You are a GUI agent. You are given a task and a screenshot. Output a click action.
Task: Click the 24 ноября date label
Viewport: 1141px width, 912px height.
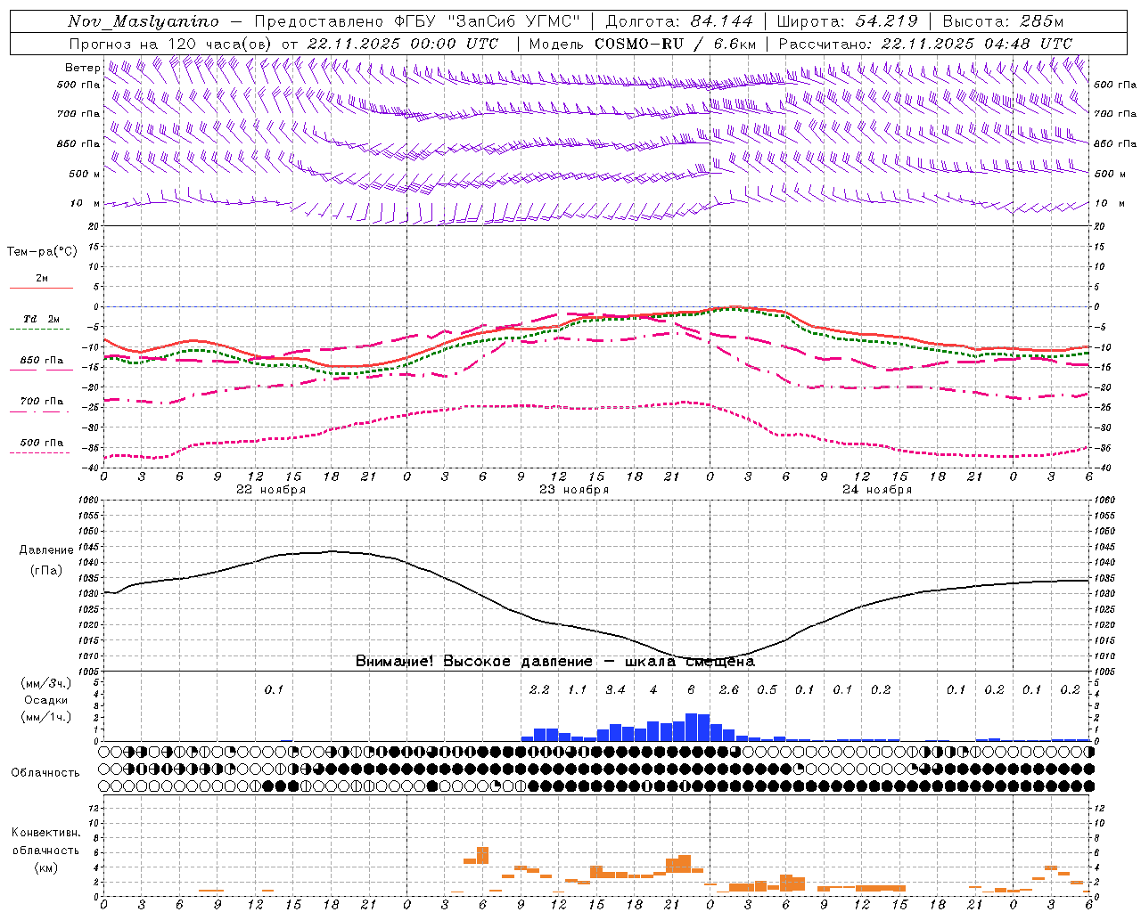click(x=877, y=490)
